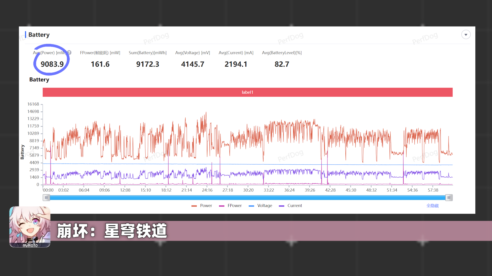Click the Sum(Battery)[mWh] label

148,53
